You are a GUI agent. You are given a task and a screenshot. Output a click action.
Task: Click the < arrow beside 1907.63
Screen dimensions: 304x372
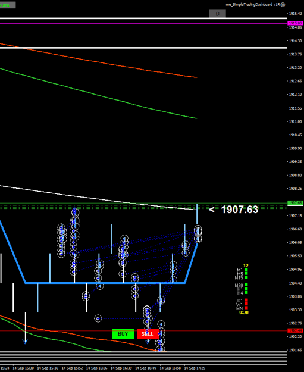point(212,210)
